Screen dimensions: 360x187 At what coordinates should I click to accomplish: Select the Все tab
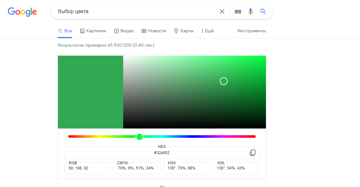point(67,31)
